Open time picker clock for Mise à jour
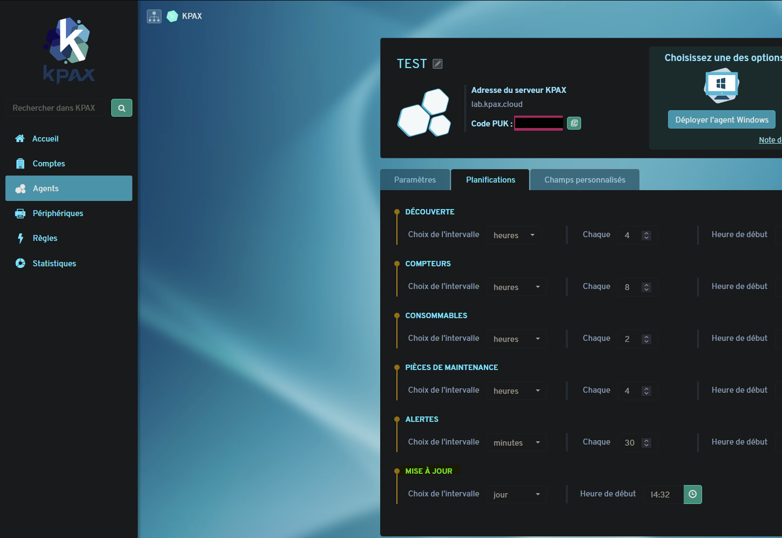This screenshot has height=538, width=782. coord(693,494)
